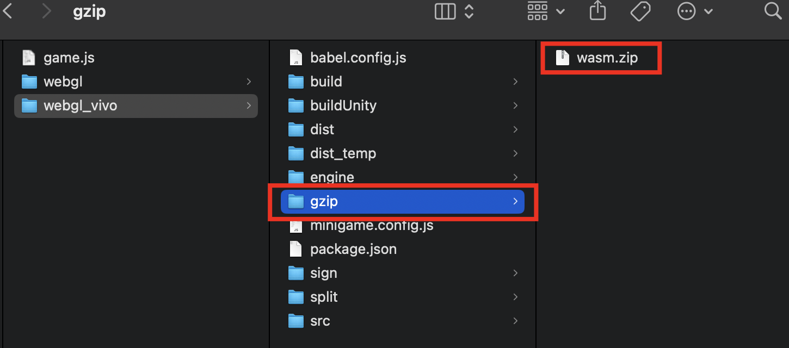Open the sign folder
Image resolution: width=789 pixels, height=348 pixels.
pos(323,273)
